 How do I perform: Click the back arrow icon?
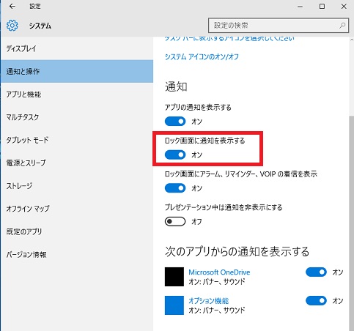pos(12,7)
